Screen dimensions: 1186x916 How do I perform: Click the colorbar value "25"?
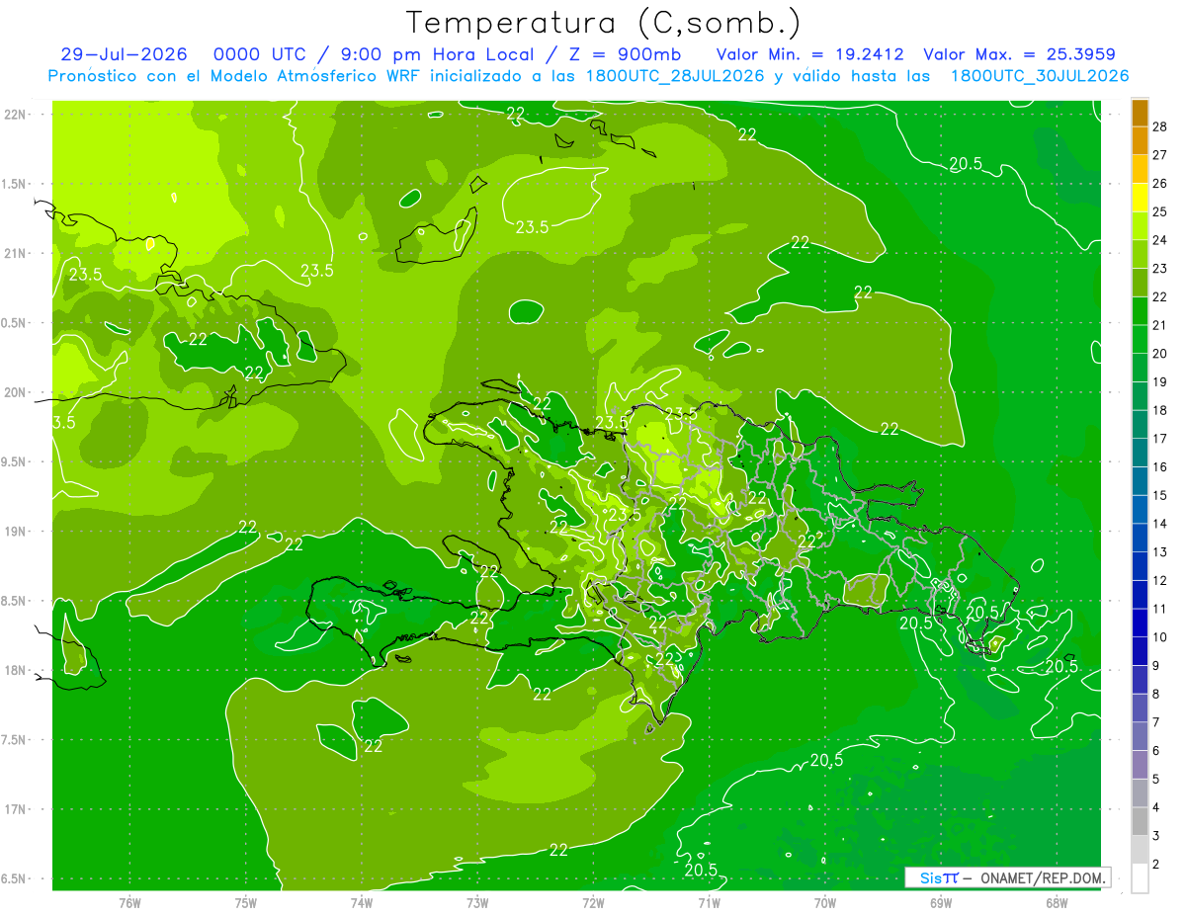pos(1161,211)
